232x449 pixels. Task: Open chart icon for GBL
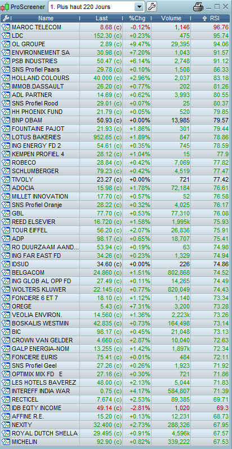point(6,213)
